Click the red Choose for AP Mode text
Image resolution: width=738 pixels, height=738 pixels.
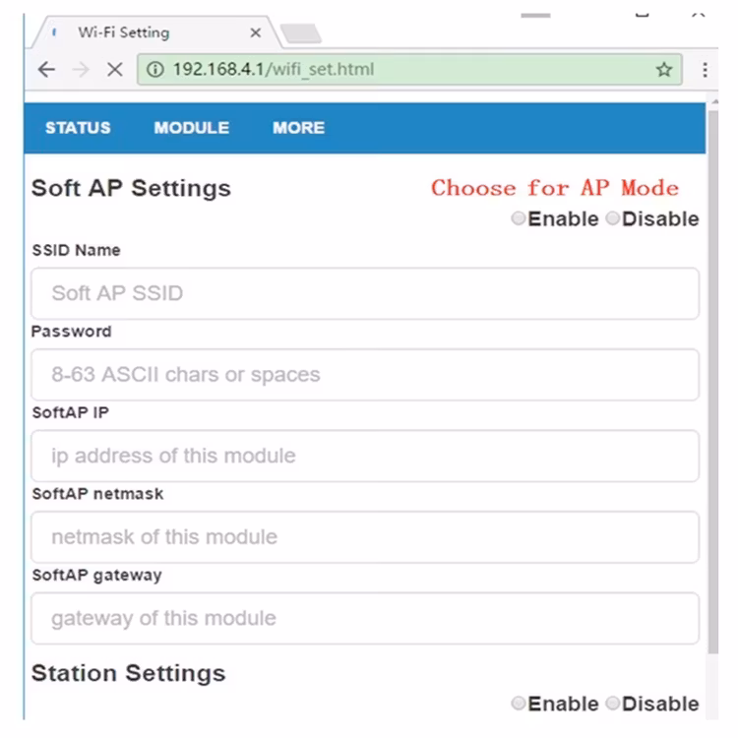(x=555, y=188)
